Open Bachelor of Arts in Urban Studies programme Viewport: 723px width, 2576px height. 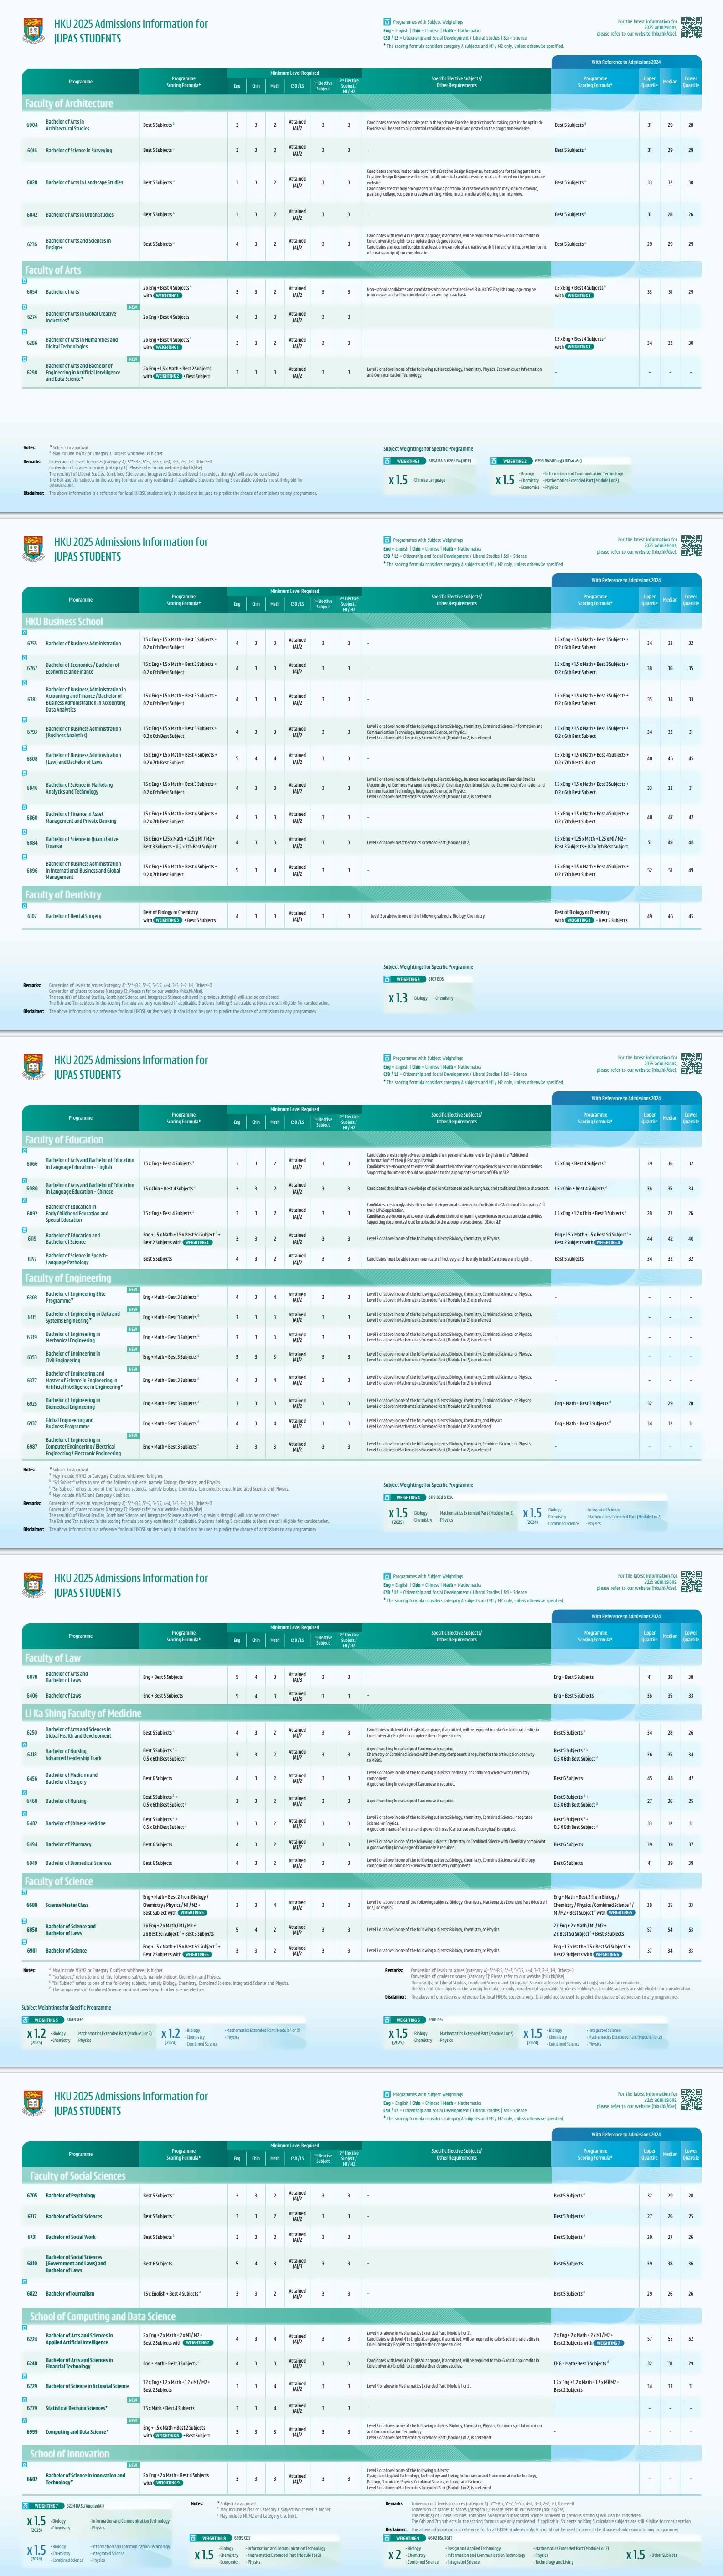(x=79, y=214)
